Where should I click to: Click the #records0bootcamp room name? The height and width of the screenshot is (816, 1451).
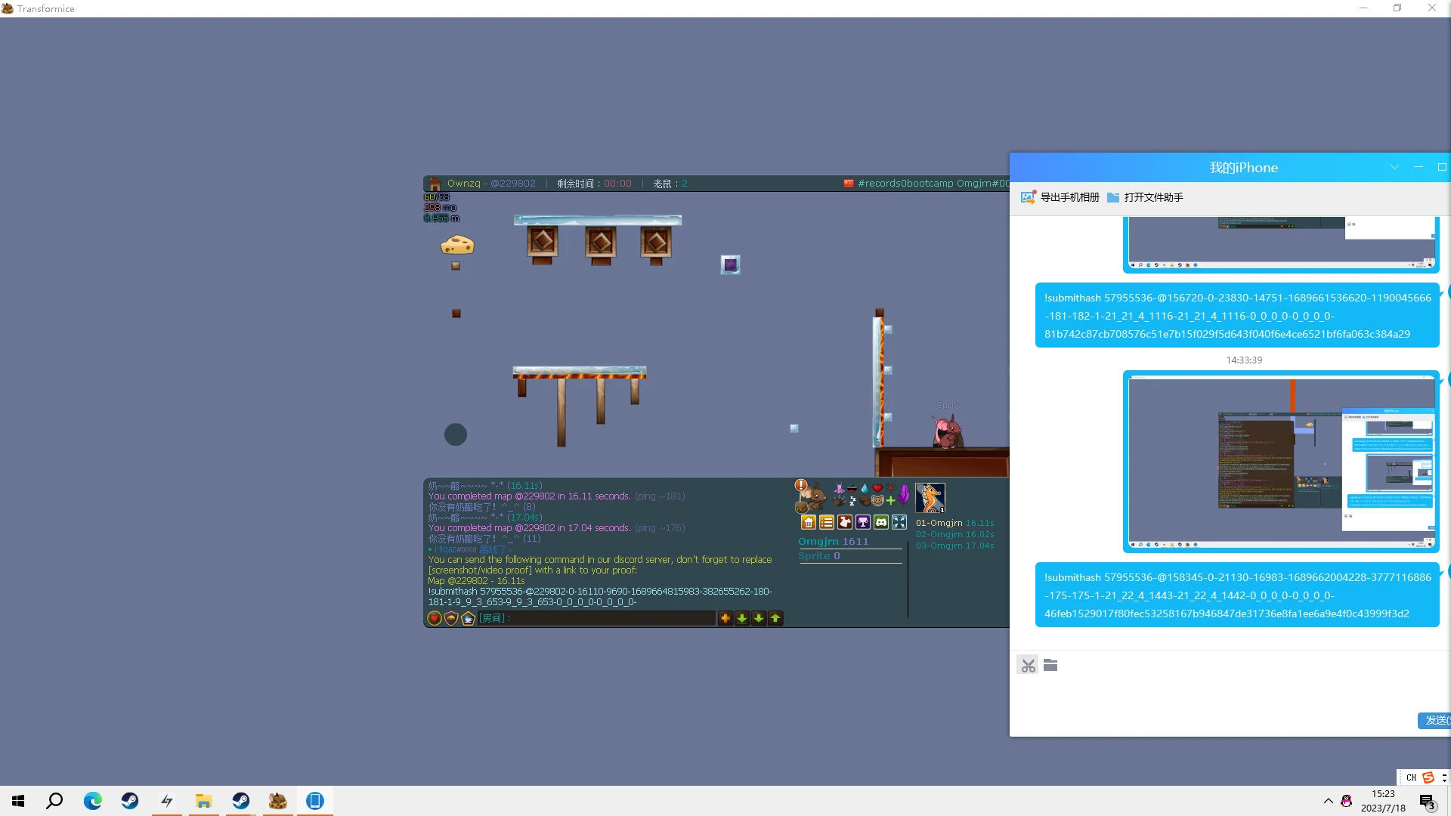[905, 184]
